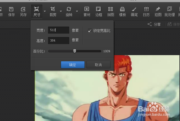The image size is (180, 121).
Task: Click the 保存 icon beside the share button
Action: (170, 24)
